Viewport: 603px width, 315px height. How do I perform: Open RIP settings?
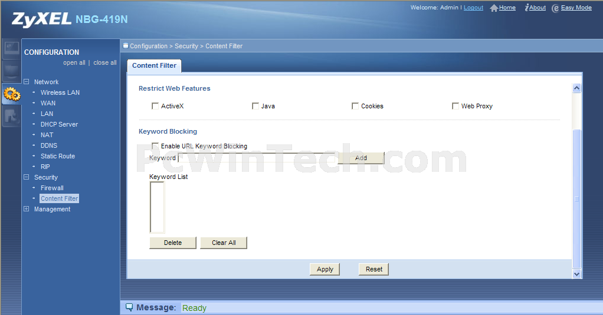[x=45, y=167]
